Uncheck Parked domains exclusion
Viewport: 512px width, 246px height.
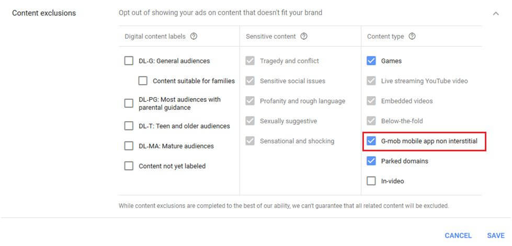371,161
